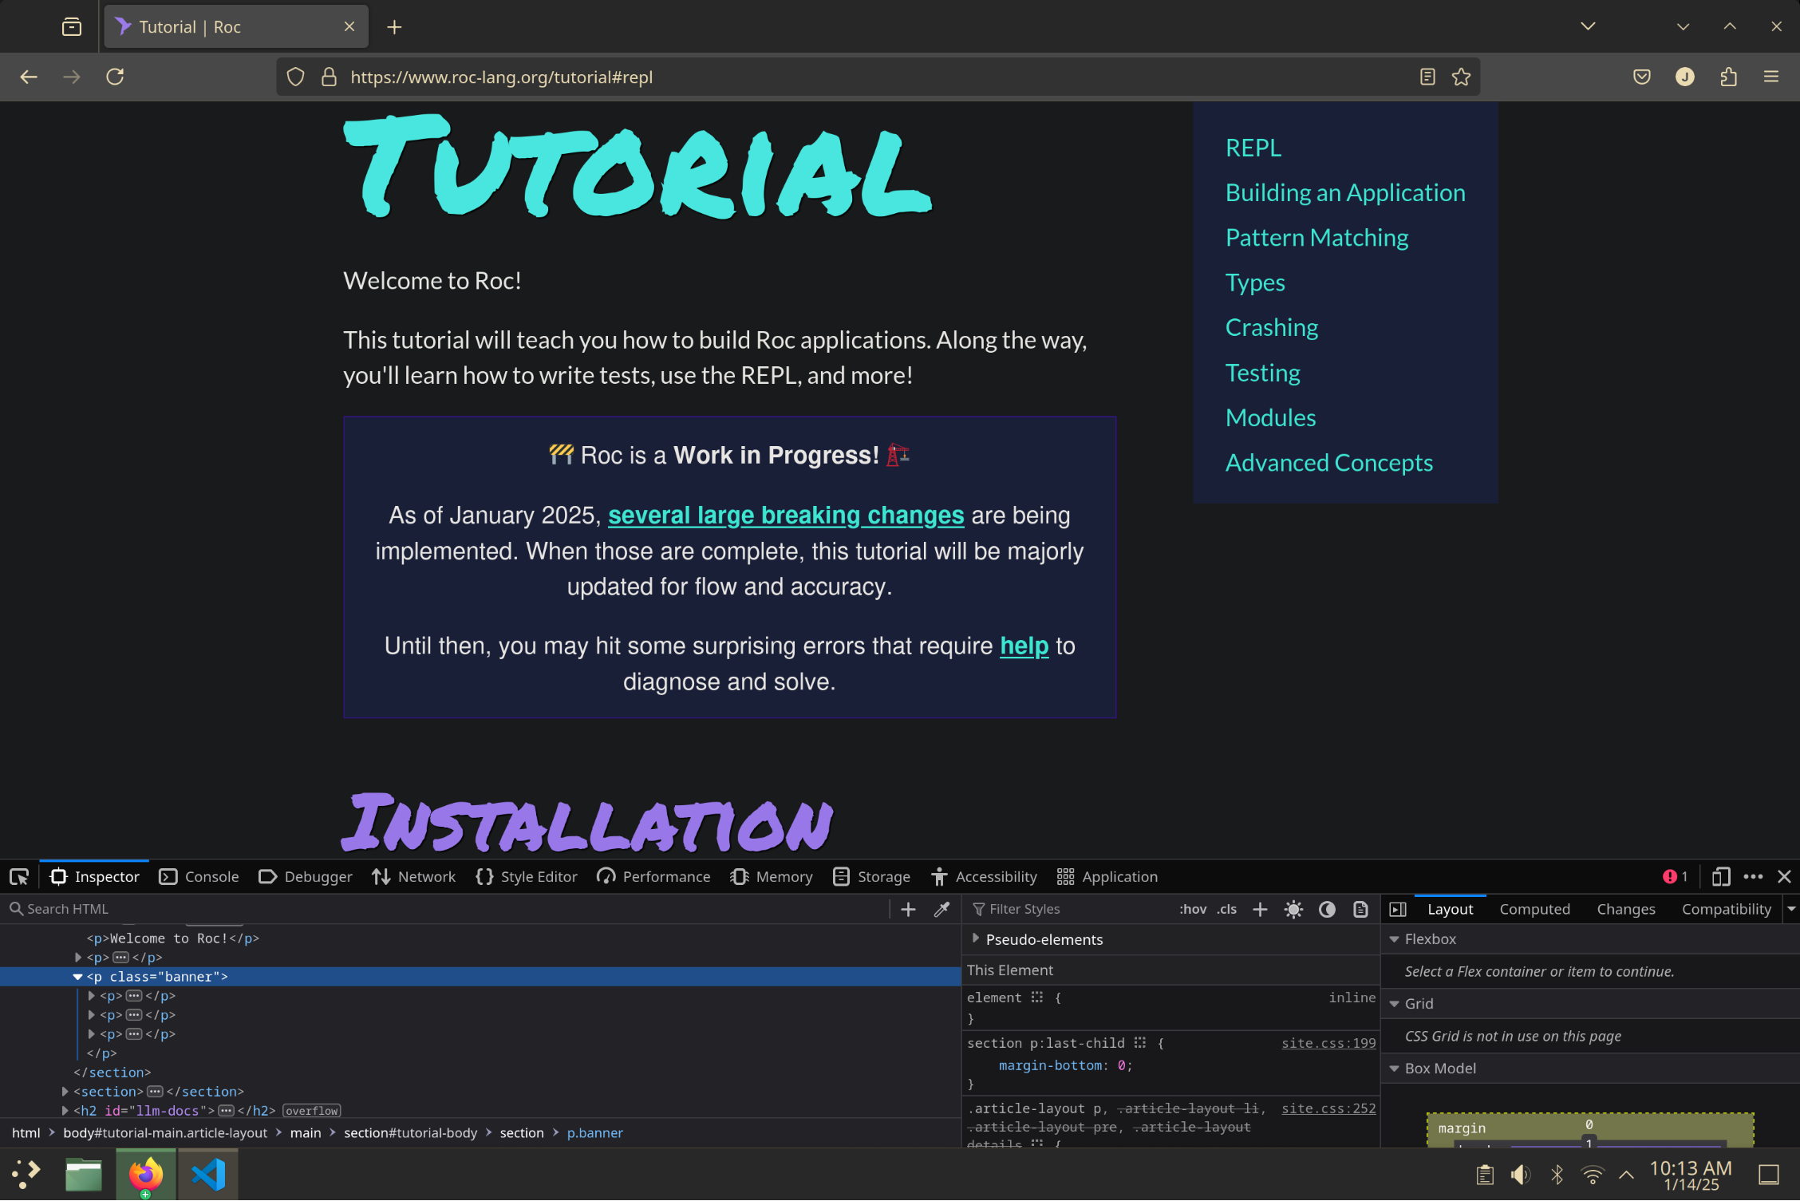The height and width of the screenshot is (1201, 1800).
Task: Open the list all tabs dropdown
Action: [1588, 27]
